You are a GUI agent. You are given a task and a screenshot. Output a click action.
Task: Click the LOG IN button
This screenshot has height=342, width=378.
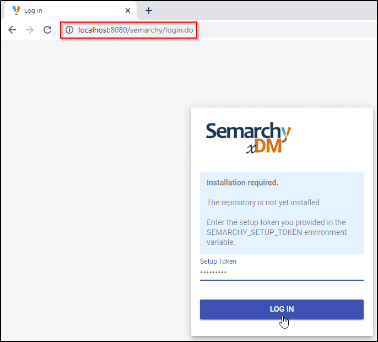[x=282, y=309]
